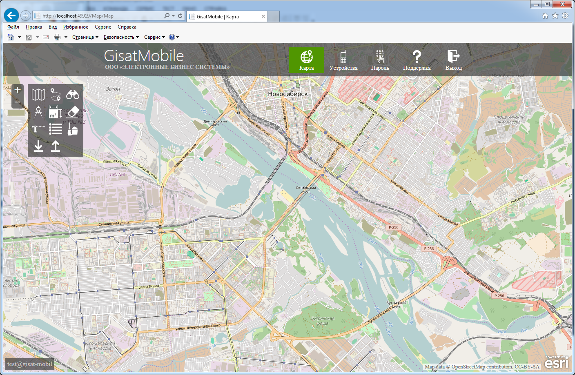The height and width of the screenshot is (375, 575).
Task: Open the Избранное menu
Action: tap(76, 27)
